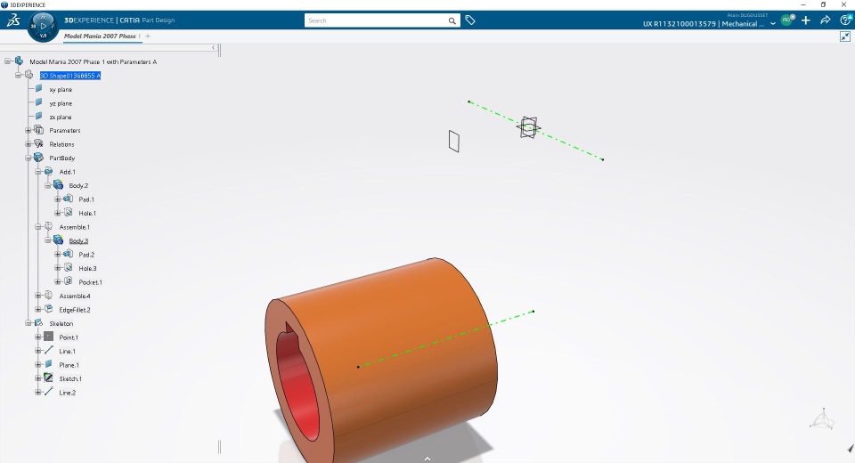The height and width of the screenshot is (463, 855).
Task: Click the plus add icon in top bar
Action: pyautogui.click(x=805, y=20)
